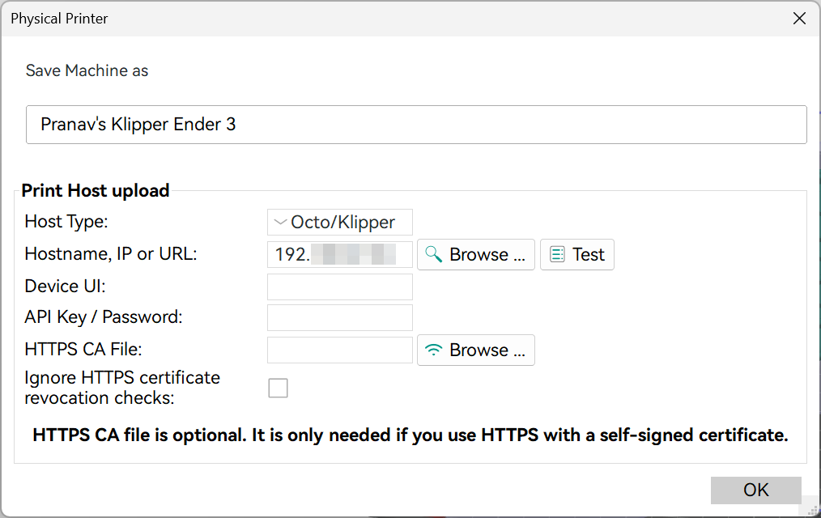The height and width of the screenshot is (518, 821).
Task: Click the green Wi-Fi icon for CA file
Action: point(433,350)
